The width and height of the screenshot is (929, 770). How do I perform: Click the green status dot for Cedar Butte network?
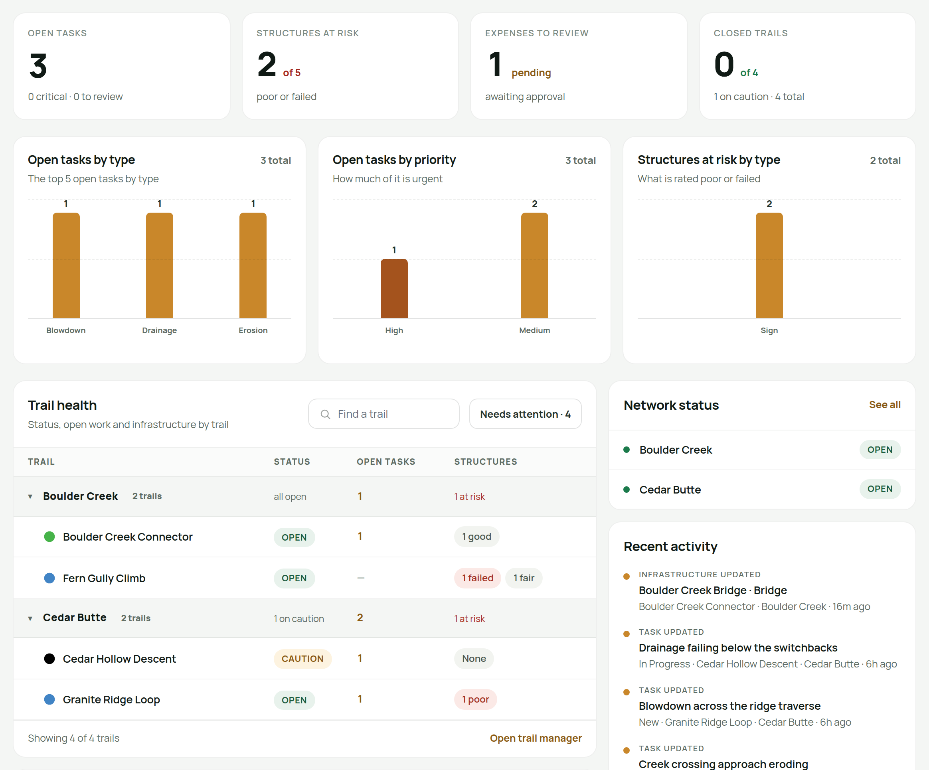pos(627,489)
